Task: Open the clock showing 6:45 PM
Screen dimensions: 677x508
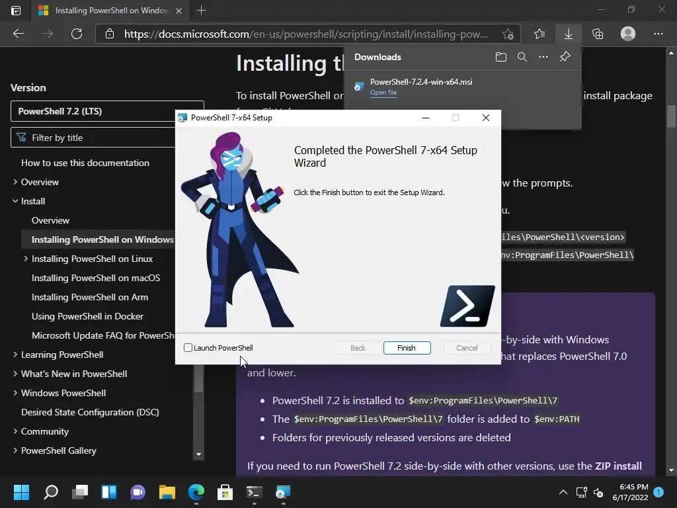Action: pyautogui.click(x=630, y=492)
